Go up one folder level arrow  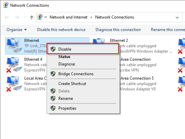pyautogui.click(x=31, y=18)
